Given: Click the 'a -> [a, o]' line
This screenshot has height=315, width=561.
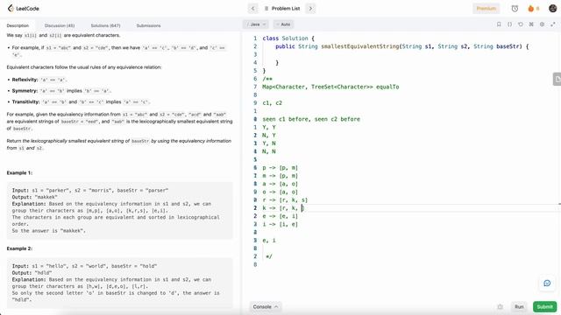Looking at the screenshot, I should click(280, 184).
